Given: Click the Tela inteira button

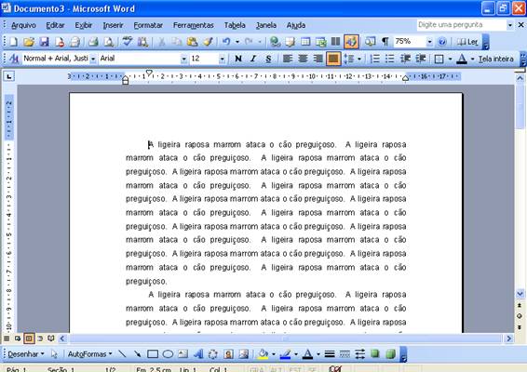Looking at the screenshot, I should 496,59.
